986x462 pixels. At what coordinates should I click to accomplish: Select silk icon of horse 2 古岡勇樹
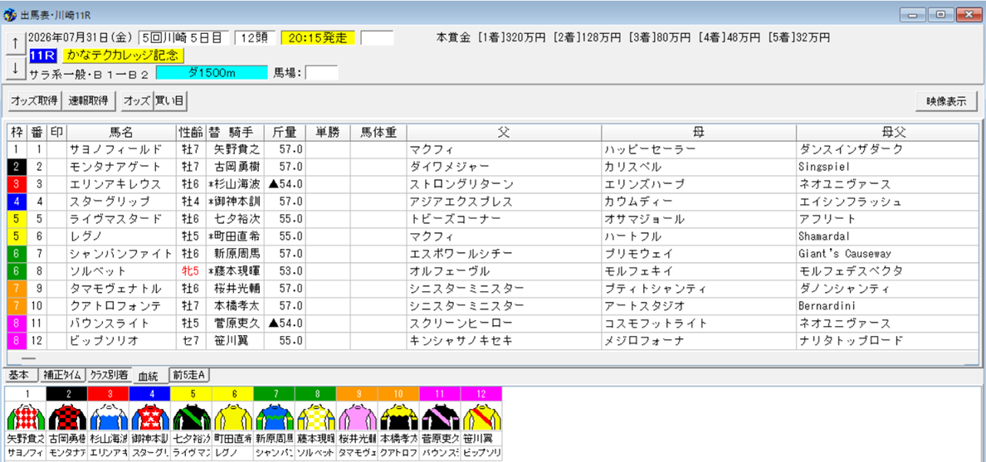click(x=66, y=416)
